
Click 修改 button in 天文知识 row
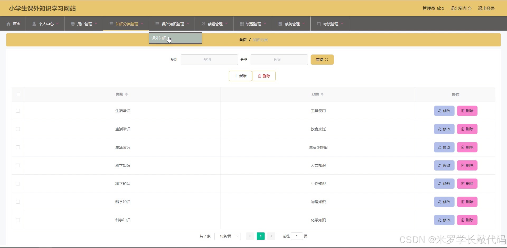[444, 165]
